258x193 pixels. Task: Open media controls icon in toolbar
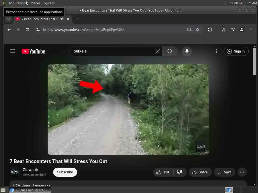click(233, 30)
